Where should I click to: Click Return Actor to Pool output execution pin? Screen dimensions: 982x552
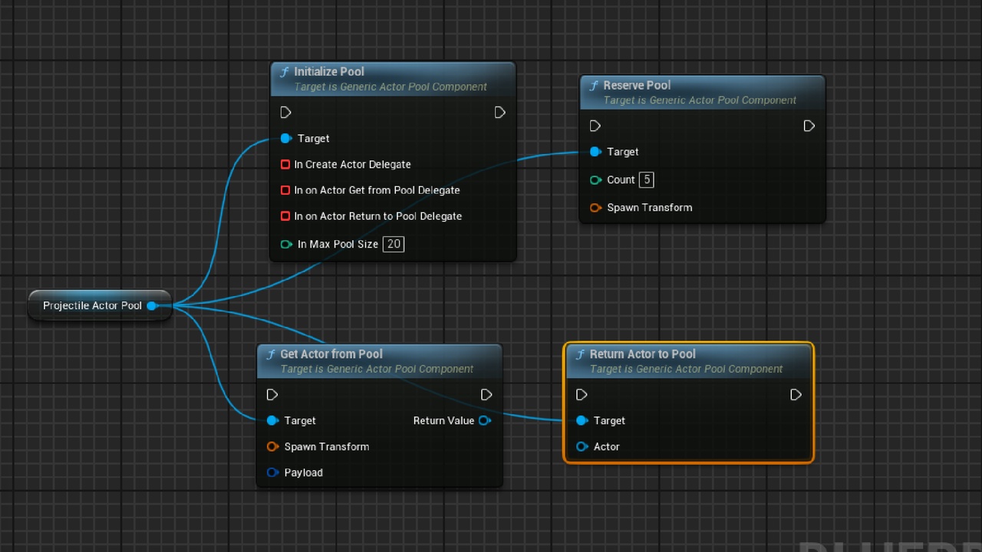(796, 395)
